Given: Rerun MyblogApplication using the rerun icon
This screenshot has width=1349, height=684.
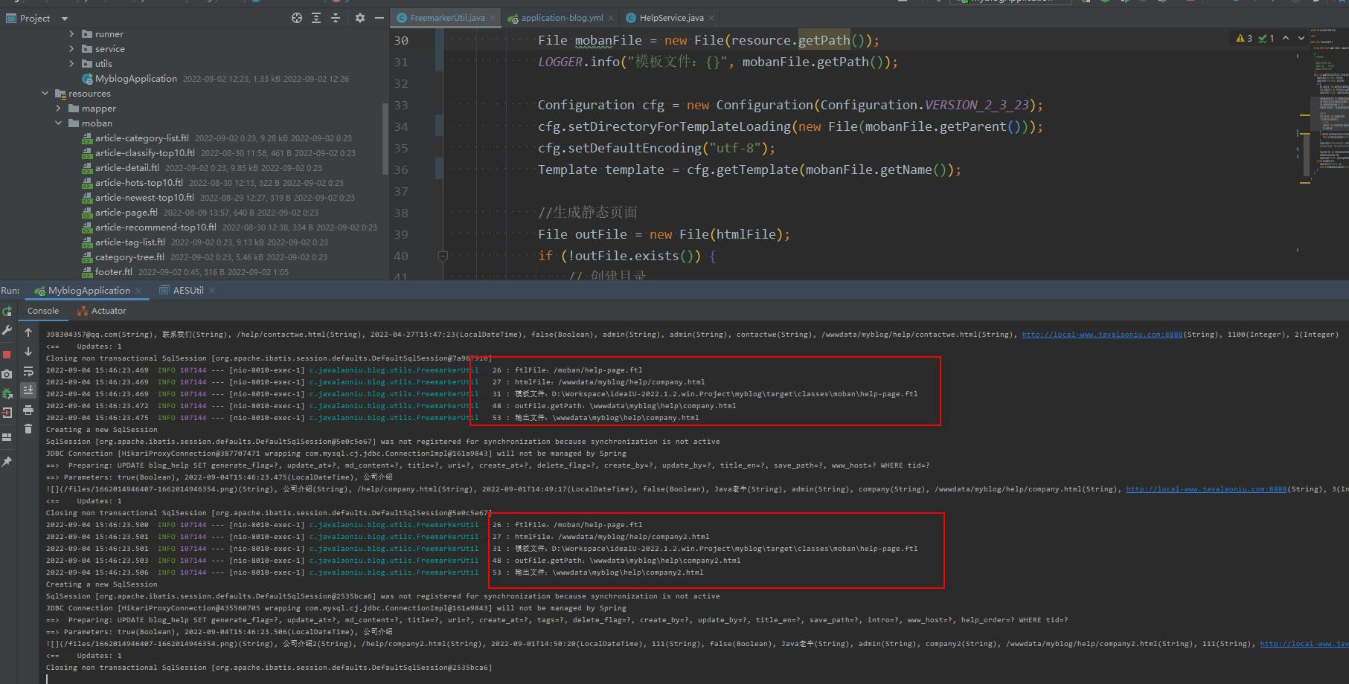Looking at the screenshot, I should tap(7, 312).
